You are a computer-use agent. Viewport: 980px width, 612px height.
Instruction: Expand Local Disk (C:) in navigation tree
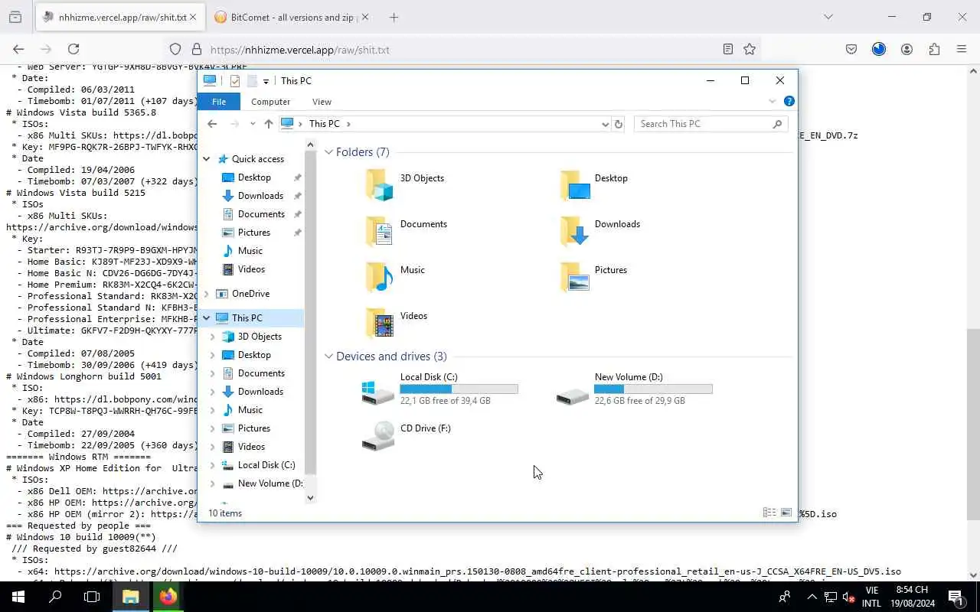point(213,465)
